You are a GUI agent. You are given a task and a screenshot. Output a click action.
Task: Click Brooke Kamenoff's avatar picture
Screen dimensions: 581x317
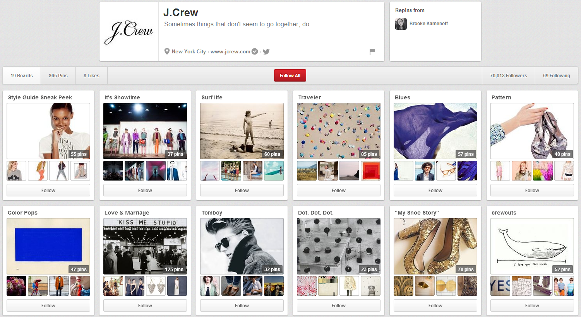pos(401,24)
